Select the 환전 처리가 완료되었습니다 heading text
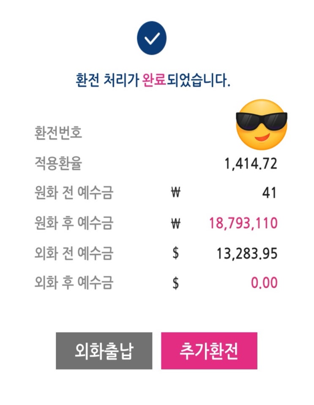Screen dimensions: 314x405 pyautogui.click(x=153, y=80)
